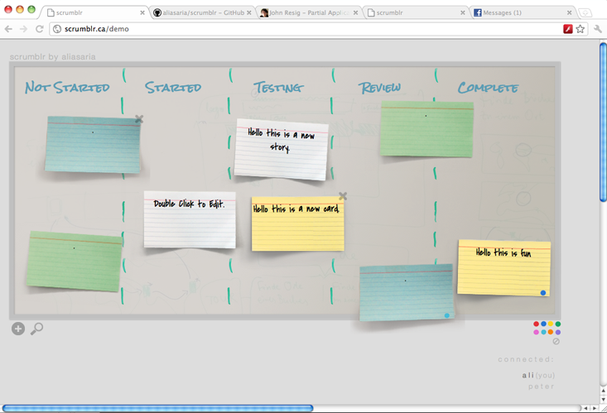The image size is (607, 413).
Task: Click the 'Not Started' column heading
Action: click(x=67, y=88)
